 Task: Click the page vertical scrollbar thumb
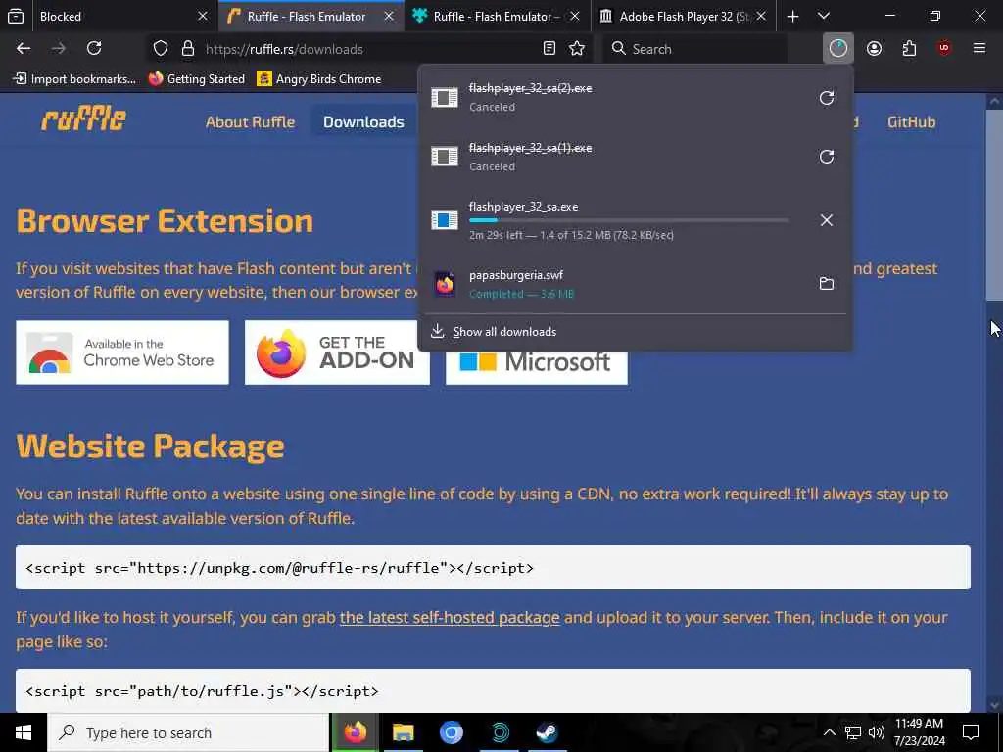[x=995, y=205]
